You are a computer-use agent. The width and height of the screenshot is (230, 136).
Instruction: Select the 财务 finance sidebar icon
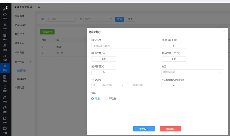5,78
